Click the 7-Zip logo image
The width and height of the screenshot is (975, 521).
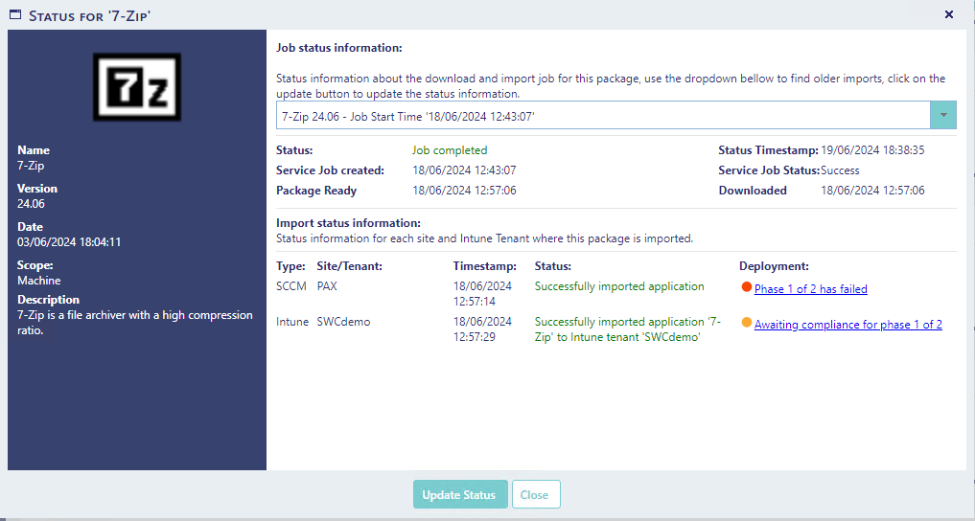click(137, 87)
